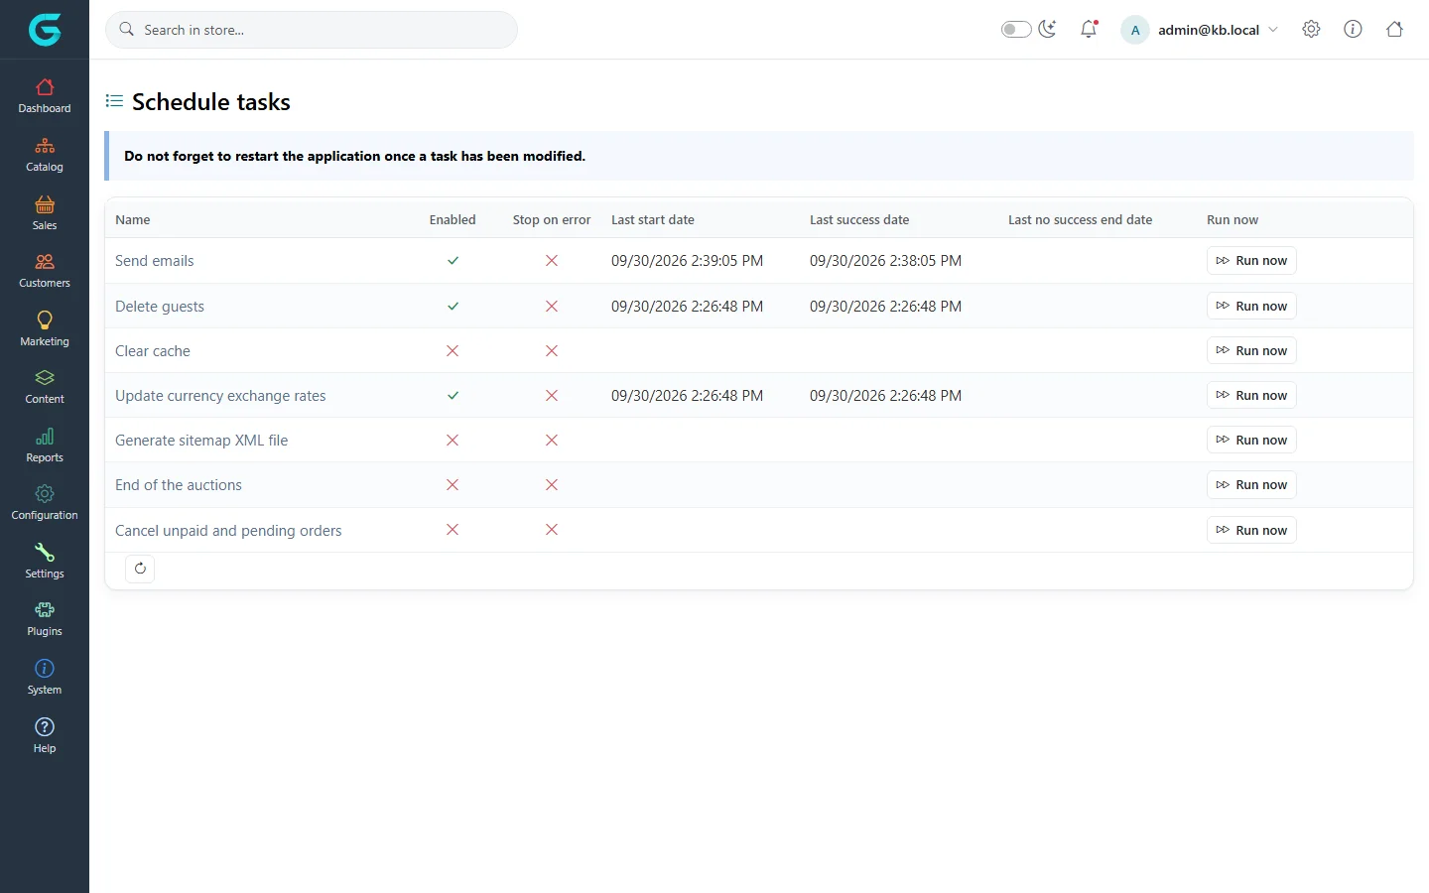Run Cancel unpaid and pending orders now
Image resolution: width=1429 pixels, height=893 pixels.
pos(1251,531)
